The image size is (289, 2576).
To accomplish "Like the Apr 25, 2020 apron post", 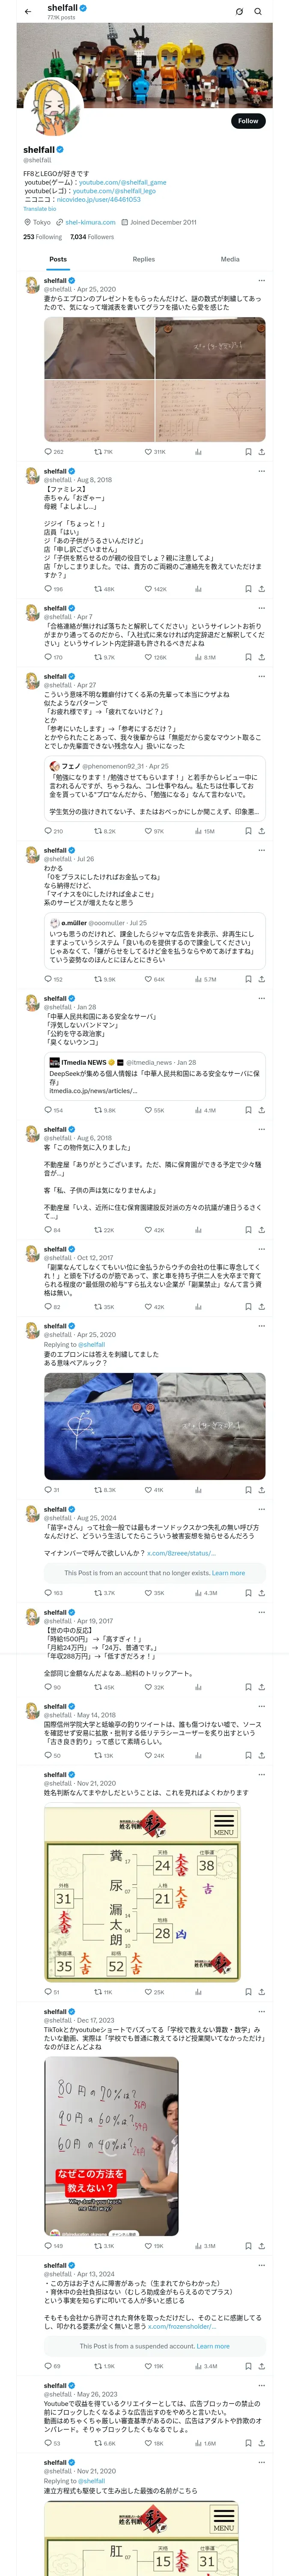I will (155, 452).
